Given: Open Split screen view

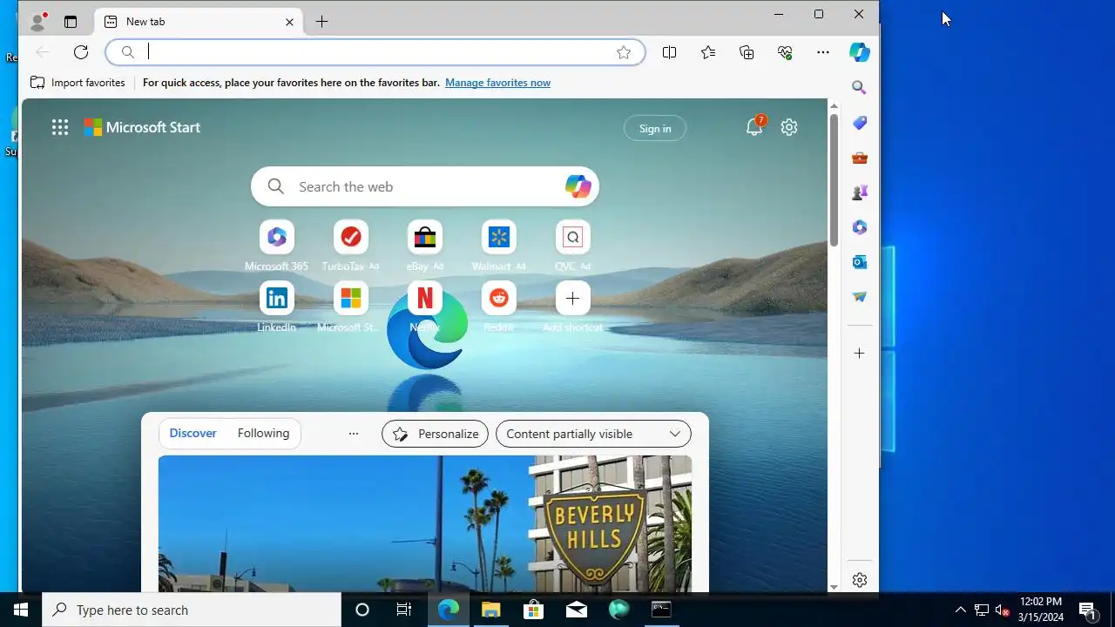Looking at the screenshot, I should click(669, 52).
